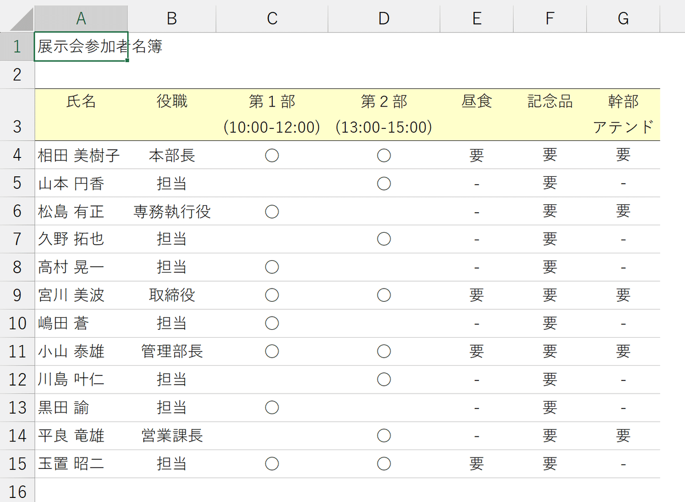Click the 役職 header cell
685x502 pixels.
[x=172, y=115]
